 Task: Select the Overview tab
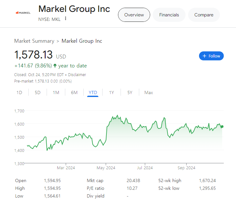tap(134, 15)
